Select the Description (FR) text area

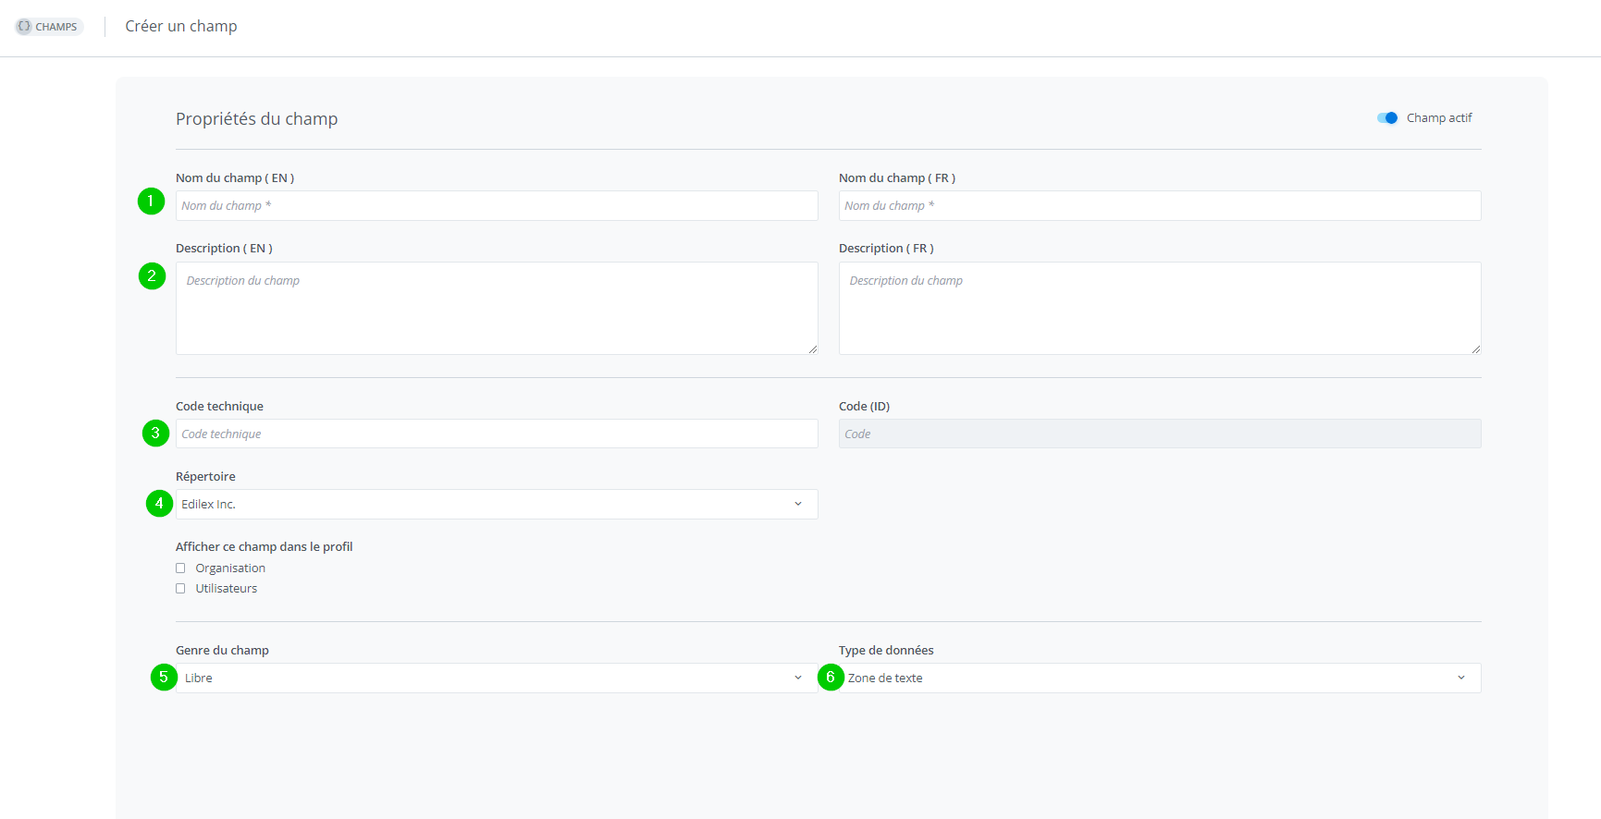pos(1159,309)
